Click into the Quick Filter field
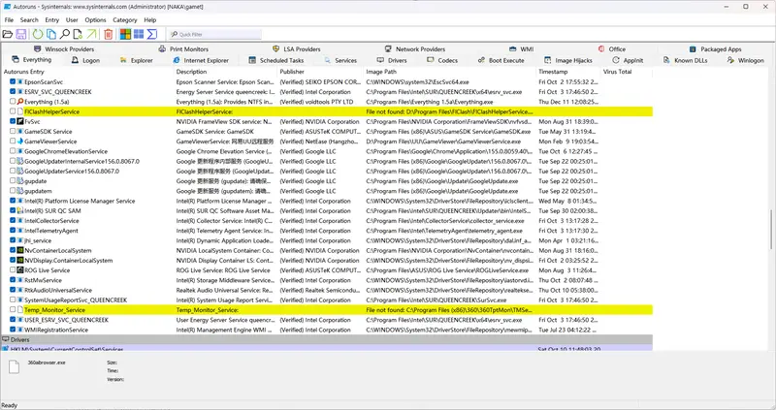Viewport: 776px width, 410px height. point(214,34)
